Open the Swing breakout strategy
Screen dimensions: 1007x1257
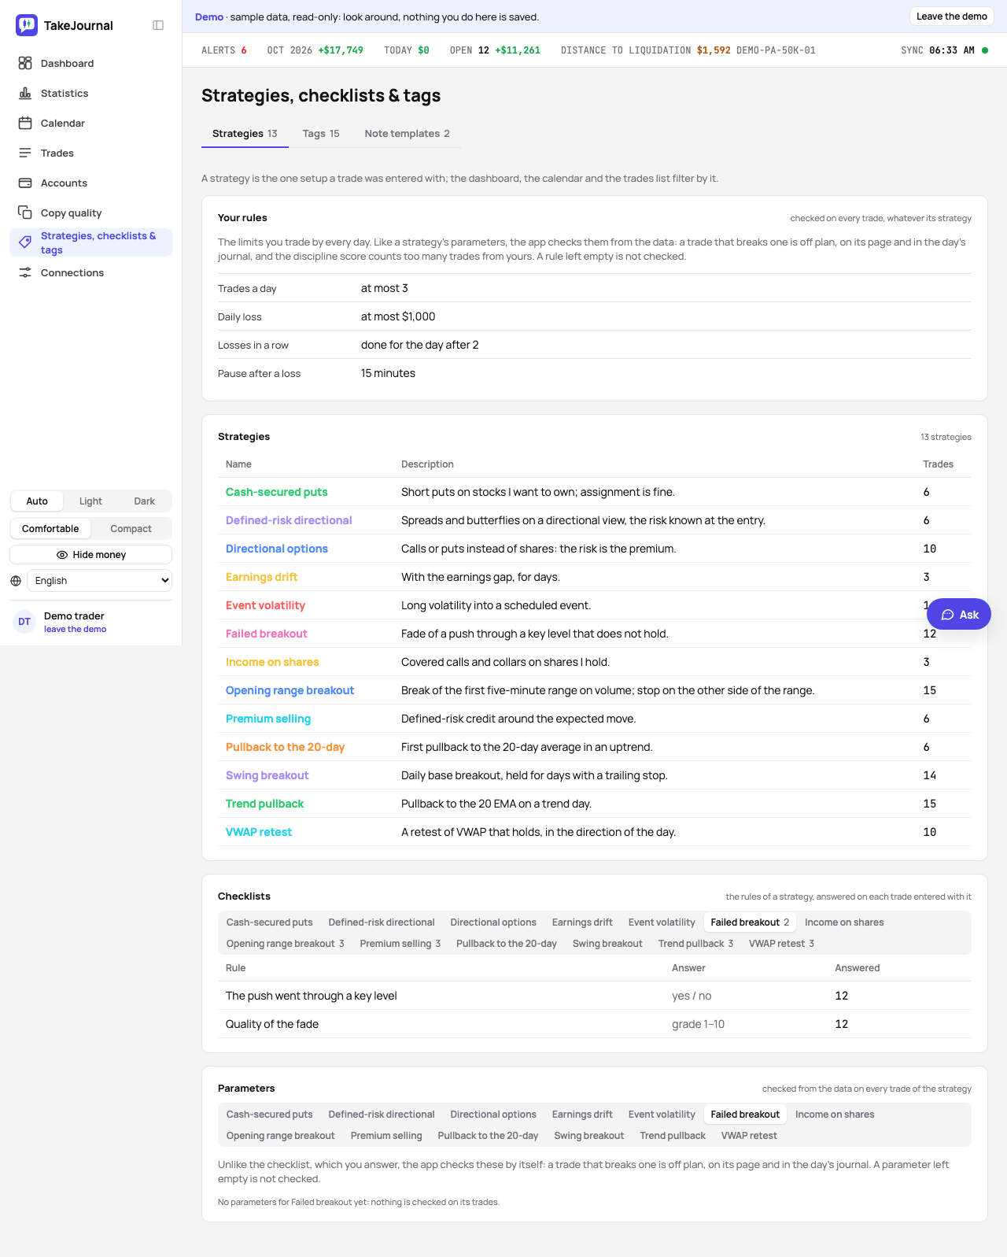267,775
